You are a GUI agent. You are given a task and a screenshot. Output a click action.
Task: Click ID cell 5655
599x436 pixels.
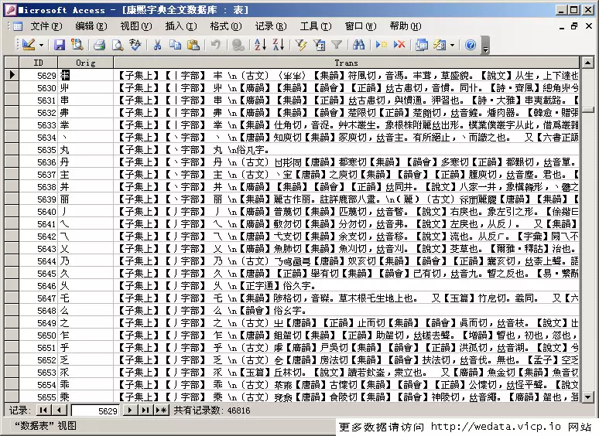pos(38,397)
